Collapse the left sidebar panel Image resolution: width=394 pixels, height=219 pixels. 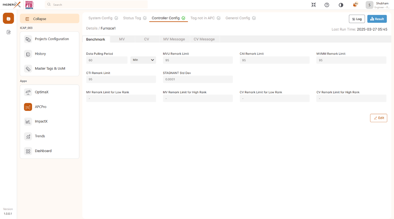tap(50, 19)
